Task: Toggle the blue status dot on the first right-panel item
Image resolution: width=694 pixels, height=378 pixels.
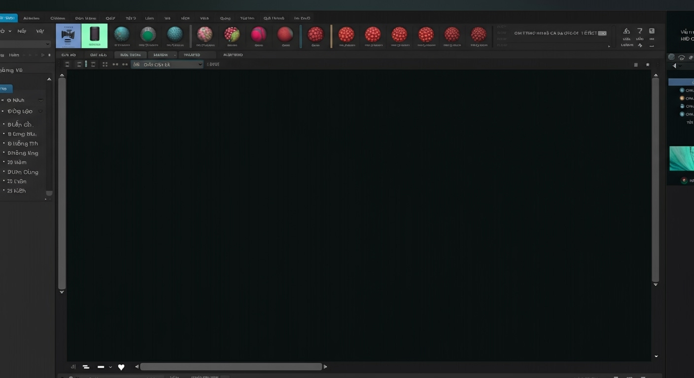Action: [682, 90]
